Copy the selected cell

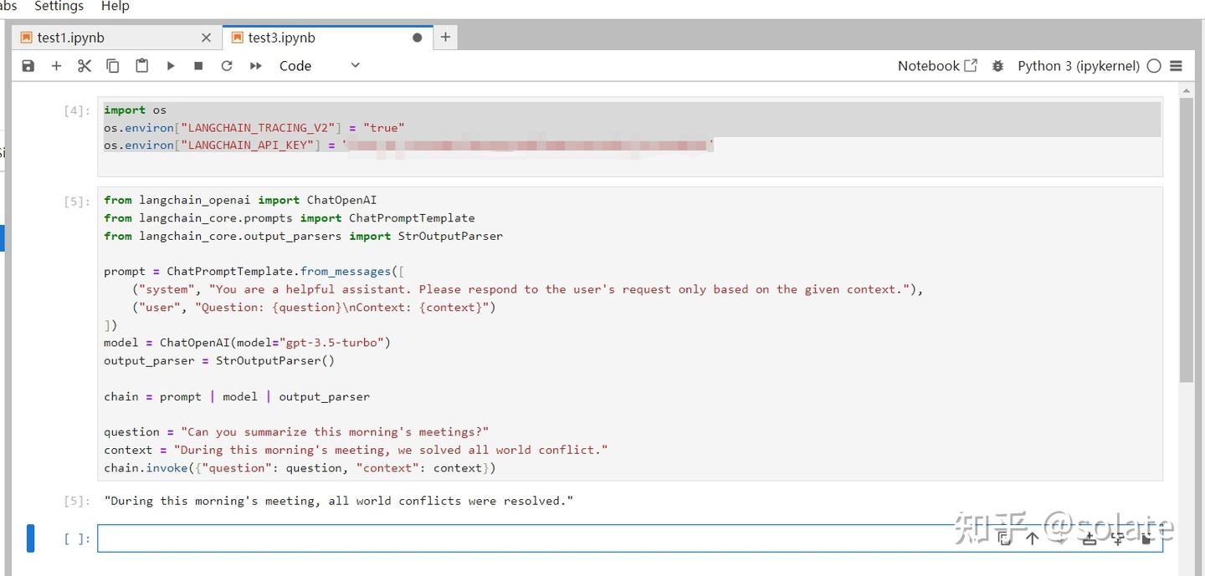(113, 66)
